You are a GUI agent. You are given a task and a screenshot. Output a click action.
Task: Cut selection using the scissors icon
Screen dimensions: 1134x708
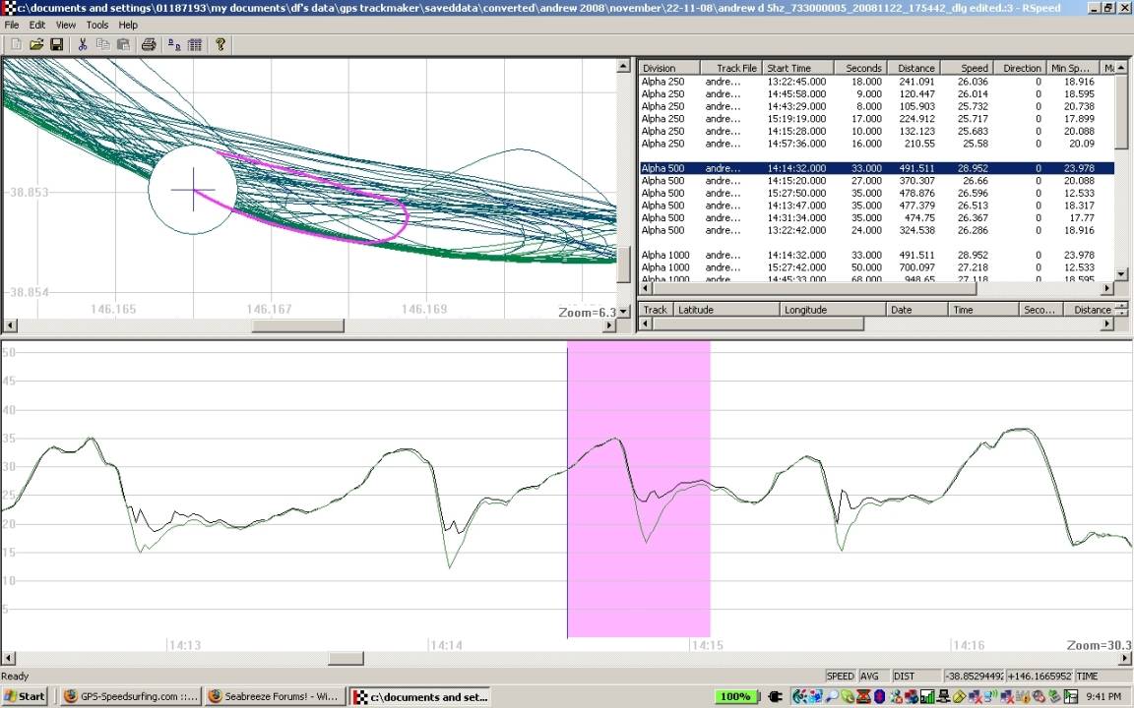(83, 44)
